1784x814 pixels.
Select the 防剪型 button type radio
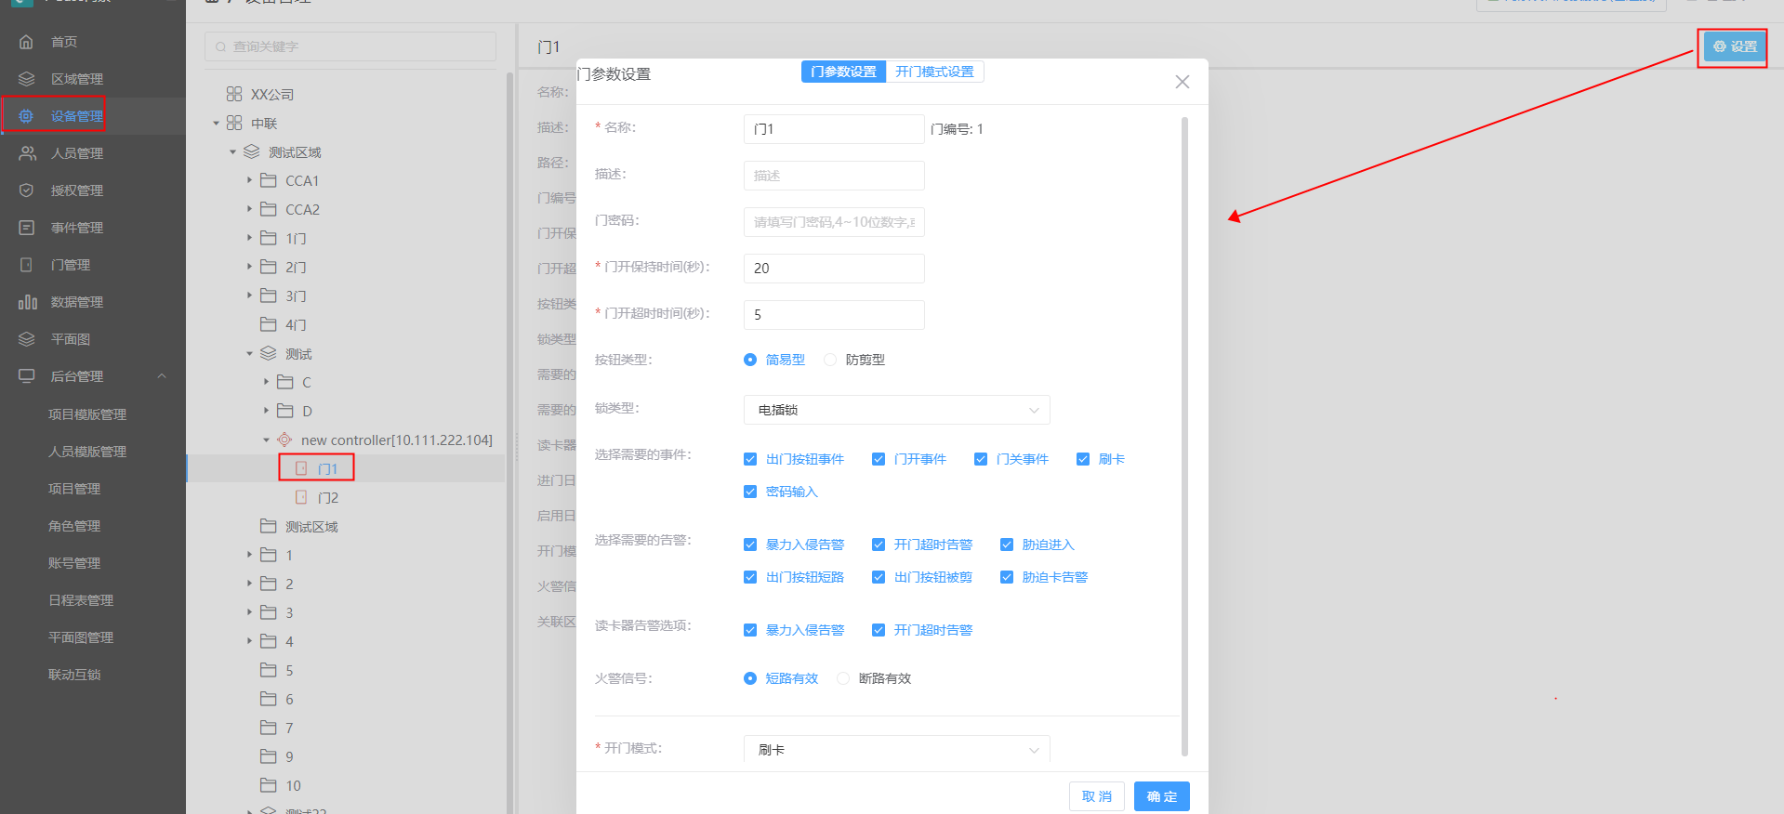[x=830, y=360]
